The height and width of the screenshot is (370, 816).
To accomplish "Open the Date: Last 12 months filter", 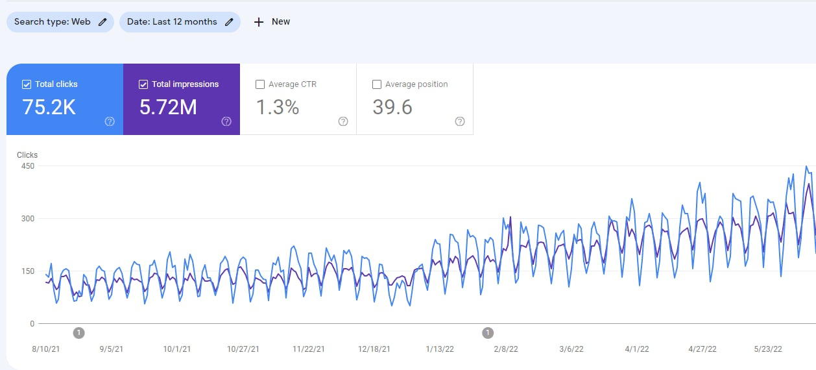I will tap(172, 22).
